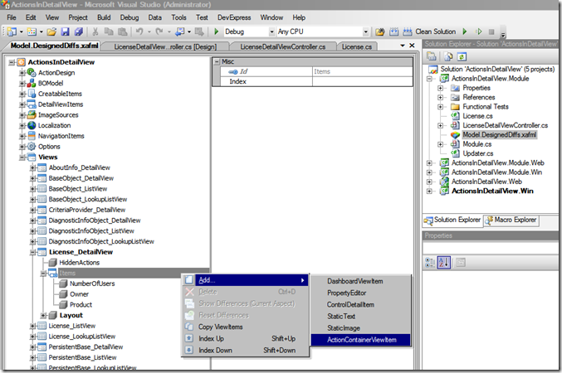Choose DashboardViewItem in Add submenu
The height and width of the screenshot is (373, 562).
(360, 281)
